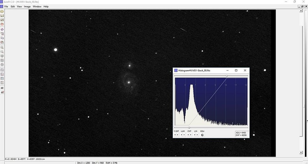Click the LUM left arrow
This screenshot has height=164, width=308.
coord(181,135)
